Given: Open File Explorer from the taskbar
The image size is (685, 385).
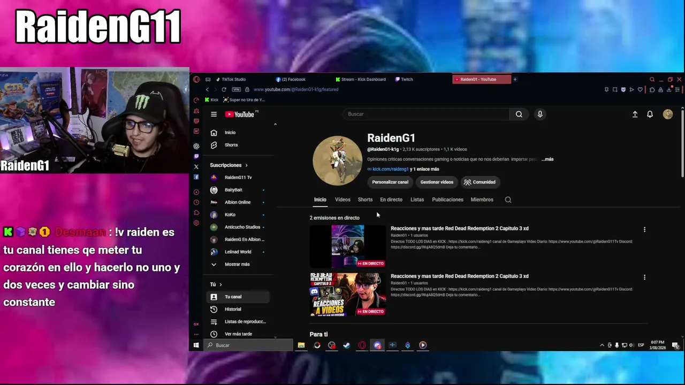Looking at the screenshot, I should click(301, 345).
